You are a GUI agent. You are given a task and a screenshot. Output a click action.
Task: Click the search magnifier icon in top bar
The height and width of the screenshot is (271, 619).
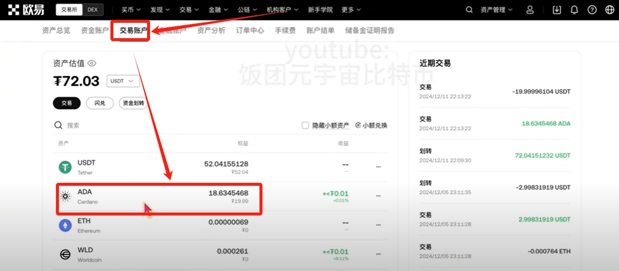469,10
